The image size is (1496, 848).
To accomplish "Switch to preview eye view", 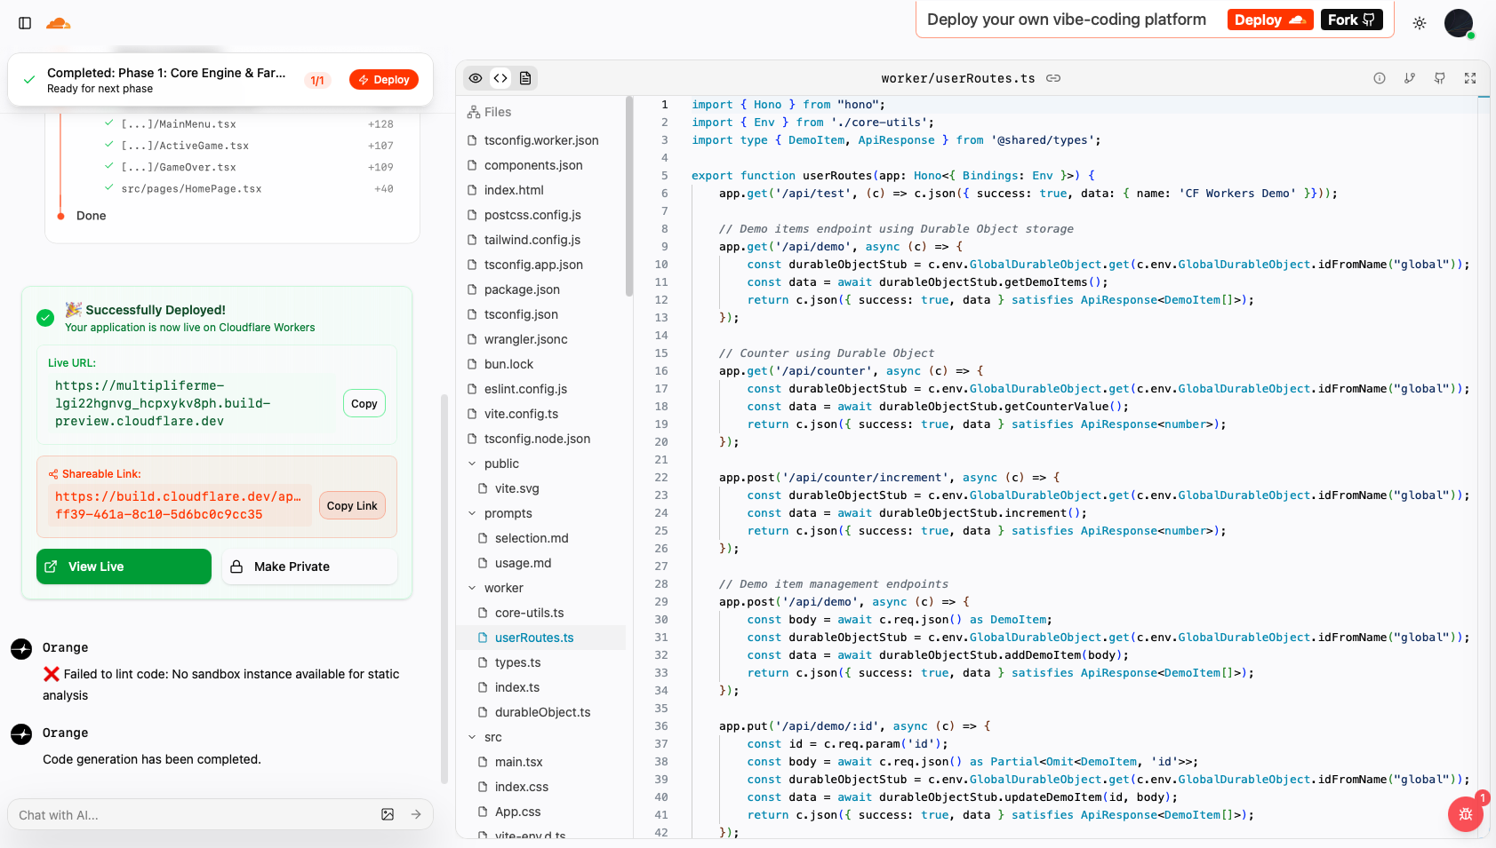I will 476,78.
